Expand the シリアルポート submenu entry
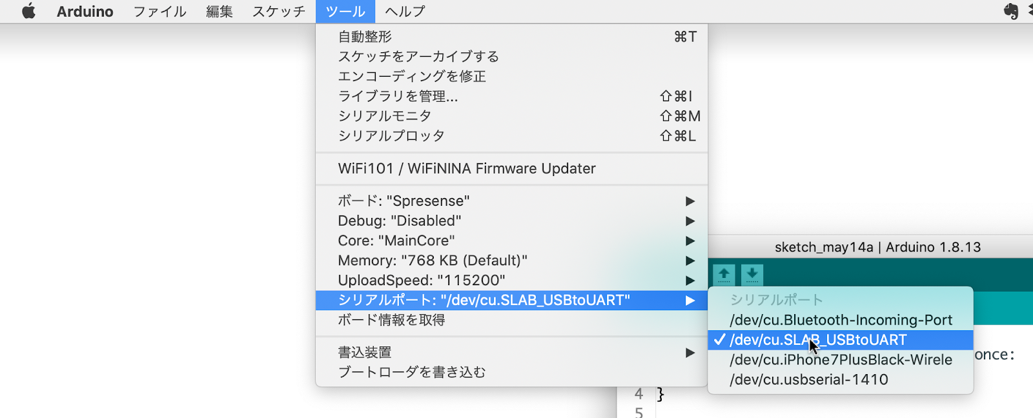The height and width of the screenshot is (418, 1033). pos(511,300)
